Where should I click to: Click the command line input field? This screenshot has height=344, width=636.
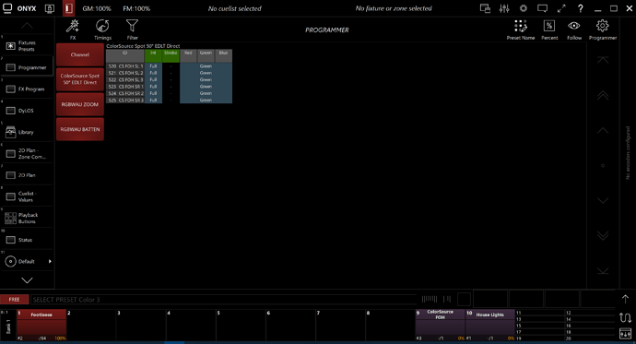point(223,300)
